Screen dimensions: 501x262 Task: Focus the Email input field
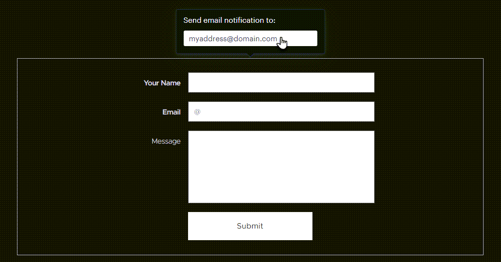pyautogui.click(x=281, y=112)
